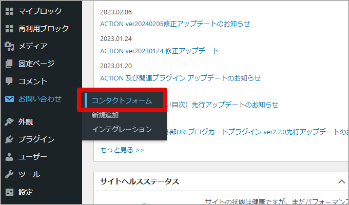Click the ツール wrench icon
The height and width of the screenshot is (205, 349).
(9, 175)
